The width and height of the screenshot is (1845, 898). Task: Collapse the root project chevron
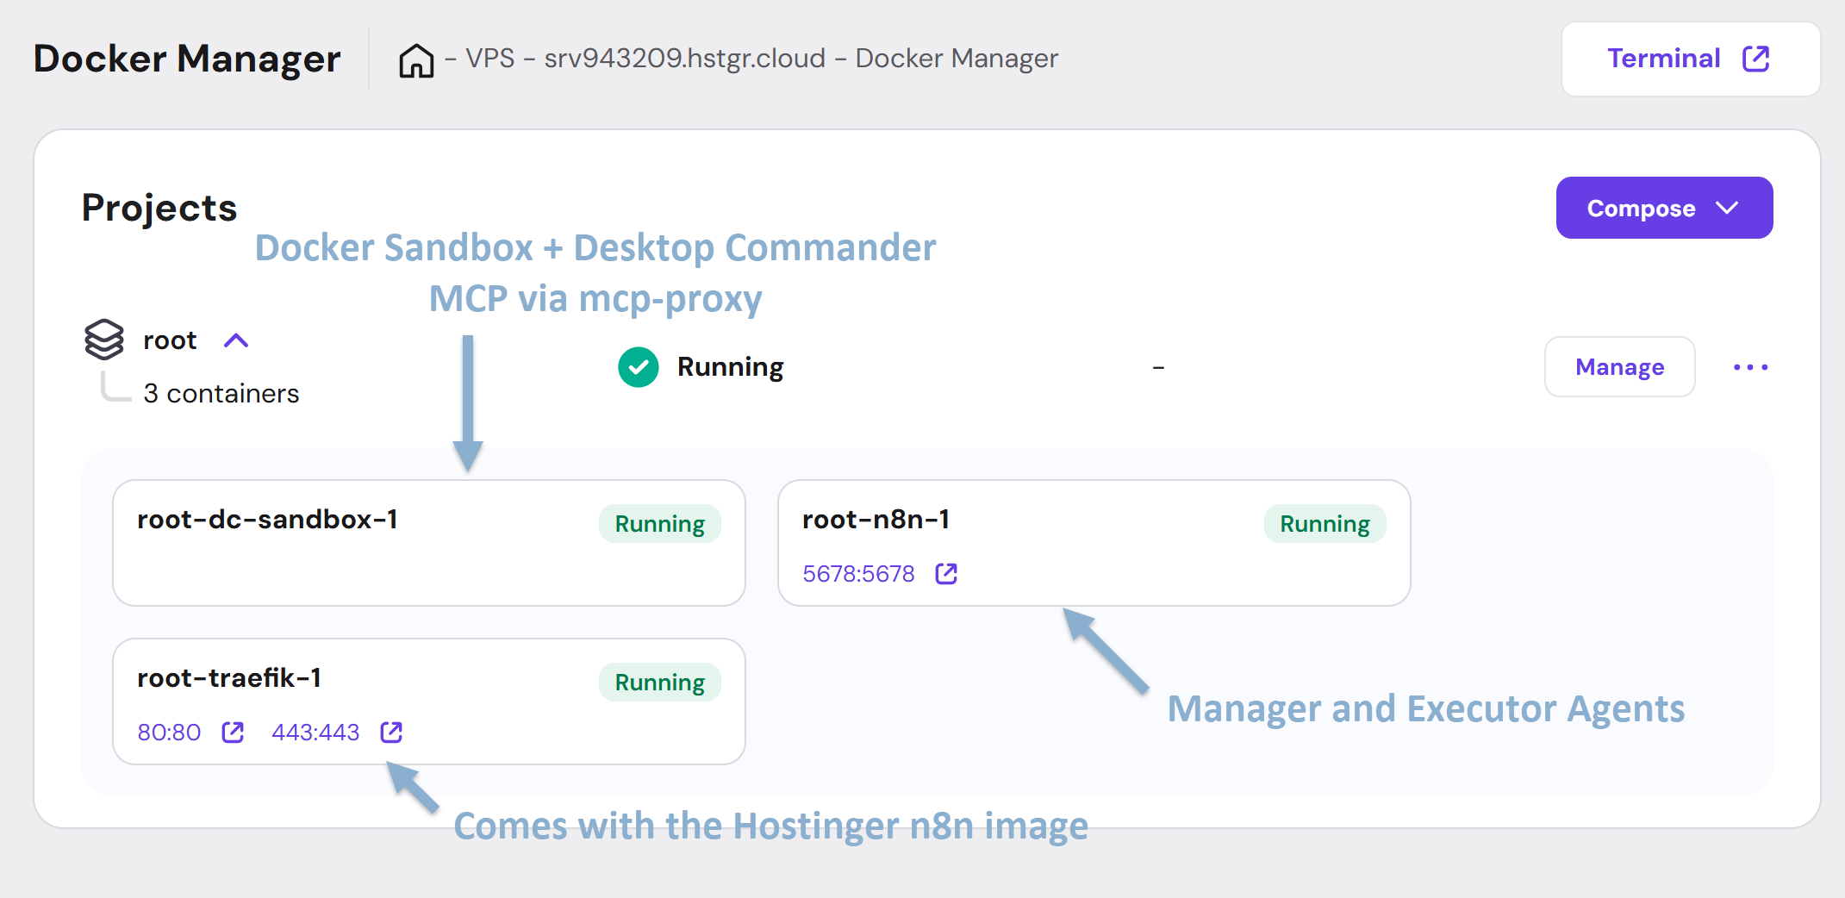coord(236,340)
